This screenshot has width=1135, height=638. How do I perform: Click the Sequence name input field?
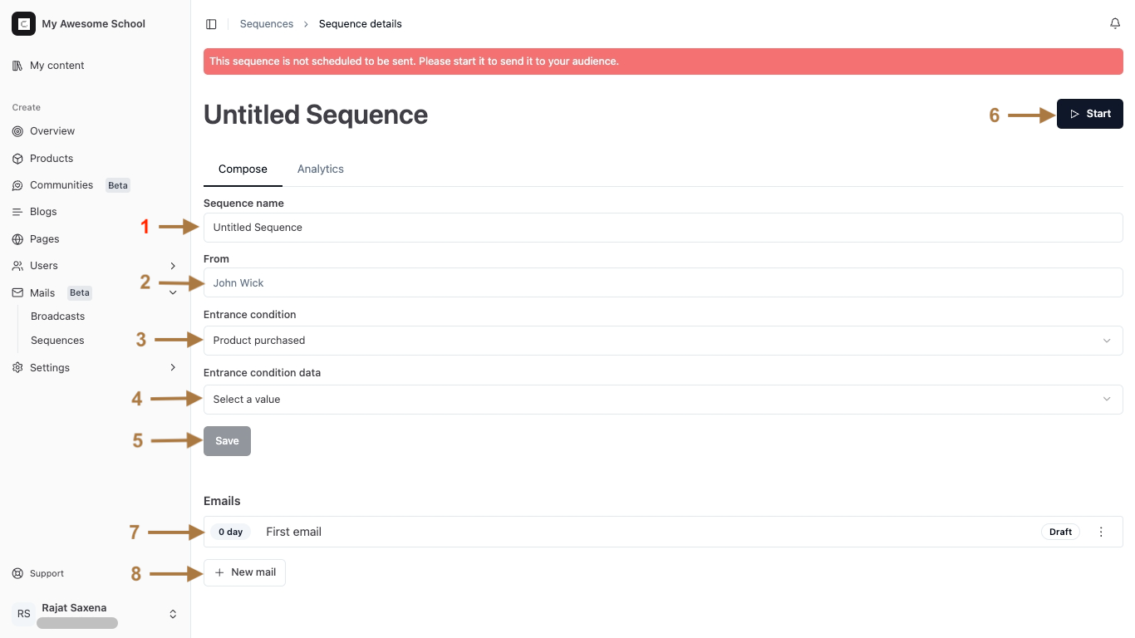click(x=662, y=227)
